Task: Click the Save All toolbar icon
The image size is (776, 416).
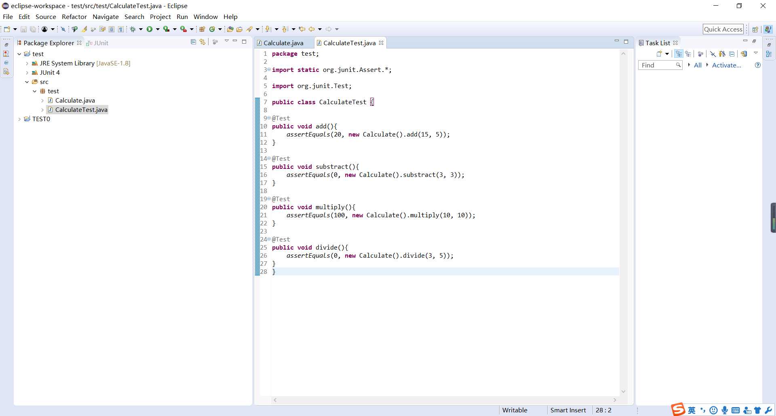Action: coord(33,29)
